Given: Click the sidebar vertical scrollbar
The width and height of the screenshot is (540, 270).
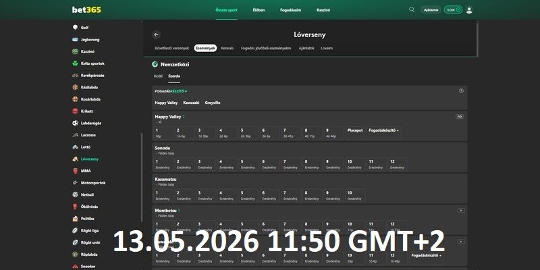Looking at the screenshot, I should pos(142,178).
